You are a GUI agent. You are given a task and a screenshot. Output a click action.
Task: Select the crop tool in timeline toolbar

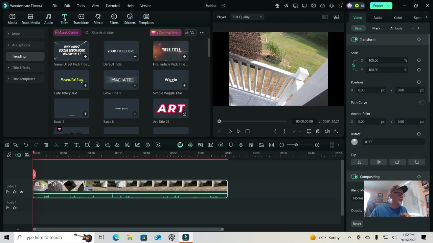67,145
